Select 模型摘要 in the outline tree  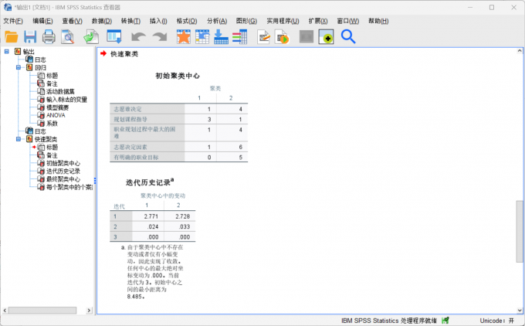(59, 107)
